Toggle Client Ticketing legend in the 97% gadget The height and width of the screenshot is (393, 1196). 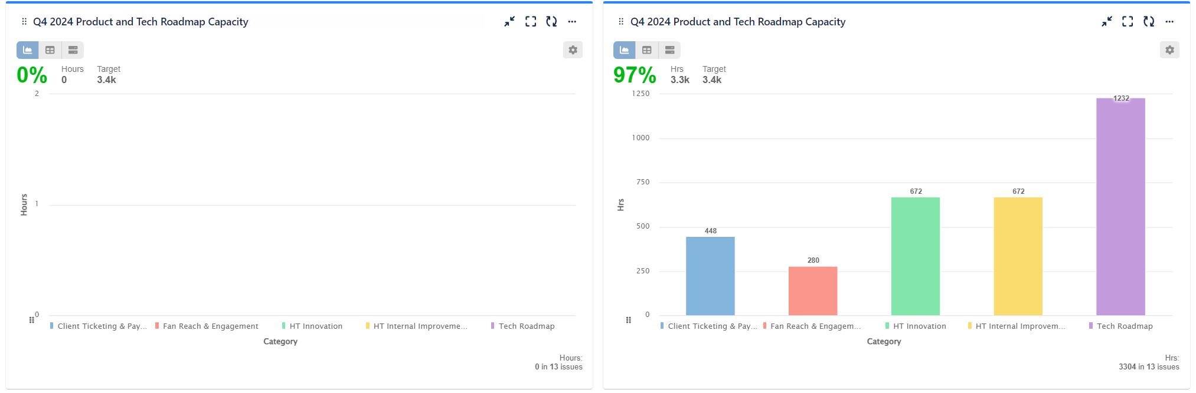[709, 326]
